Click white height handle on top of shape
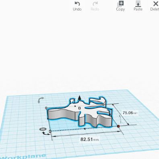The height and width of the screenshot is (159, 159). 79,108
